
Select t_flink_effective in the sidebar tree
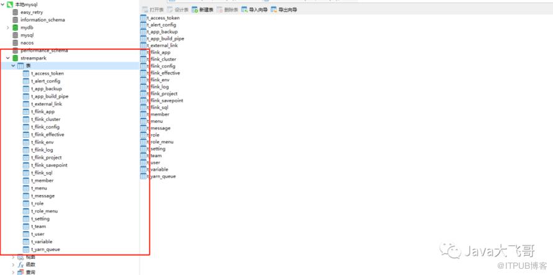tap(48, 135)
